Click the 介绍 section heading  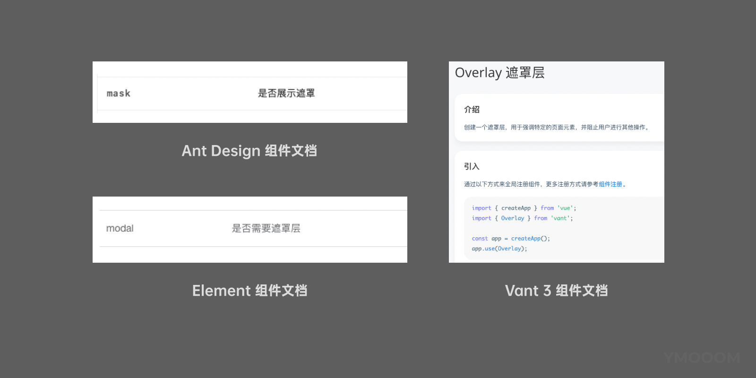(x=472, y=110)
